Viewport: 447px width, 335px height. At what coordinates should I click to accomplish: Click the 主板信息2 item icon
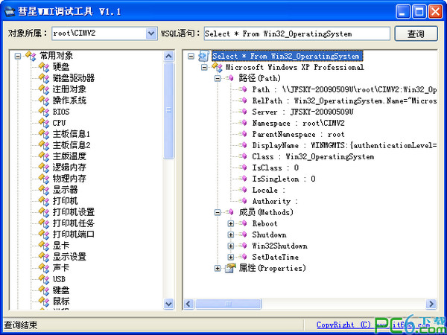[44, 145]
